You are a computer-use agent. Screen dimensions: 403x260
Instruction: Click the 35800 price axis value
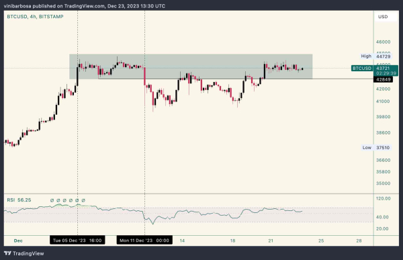(x=384, y=172)
